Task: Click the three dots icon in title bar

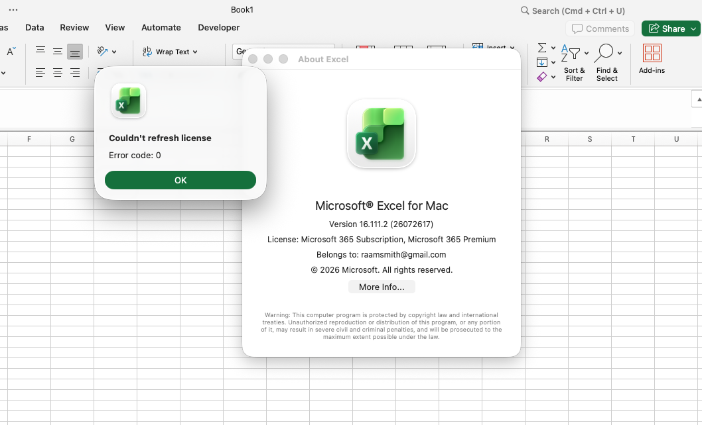Action: coord(13,9)
